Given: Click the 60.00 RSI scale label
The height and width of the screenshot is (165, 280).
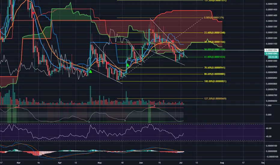Looking at the screenshot, I should point(269,128).
